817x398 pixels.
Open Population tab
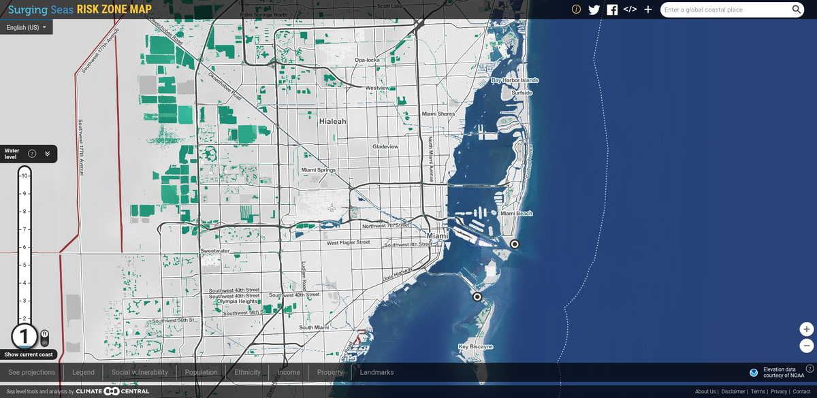[x=202, y=372]
